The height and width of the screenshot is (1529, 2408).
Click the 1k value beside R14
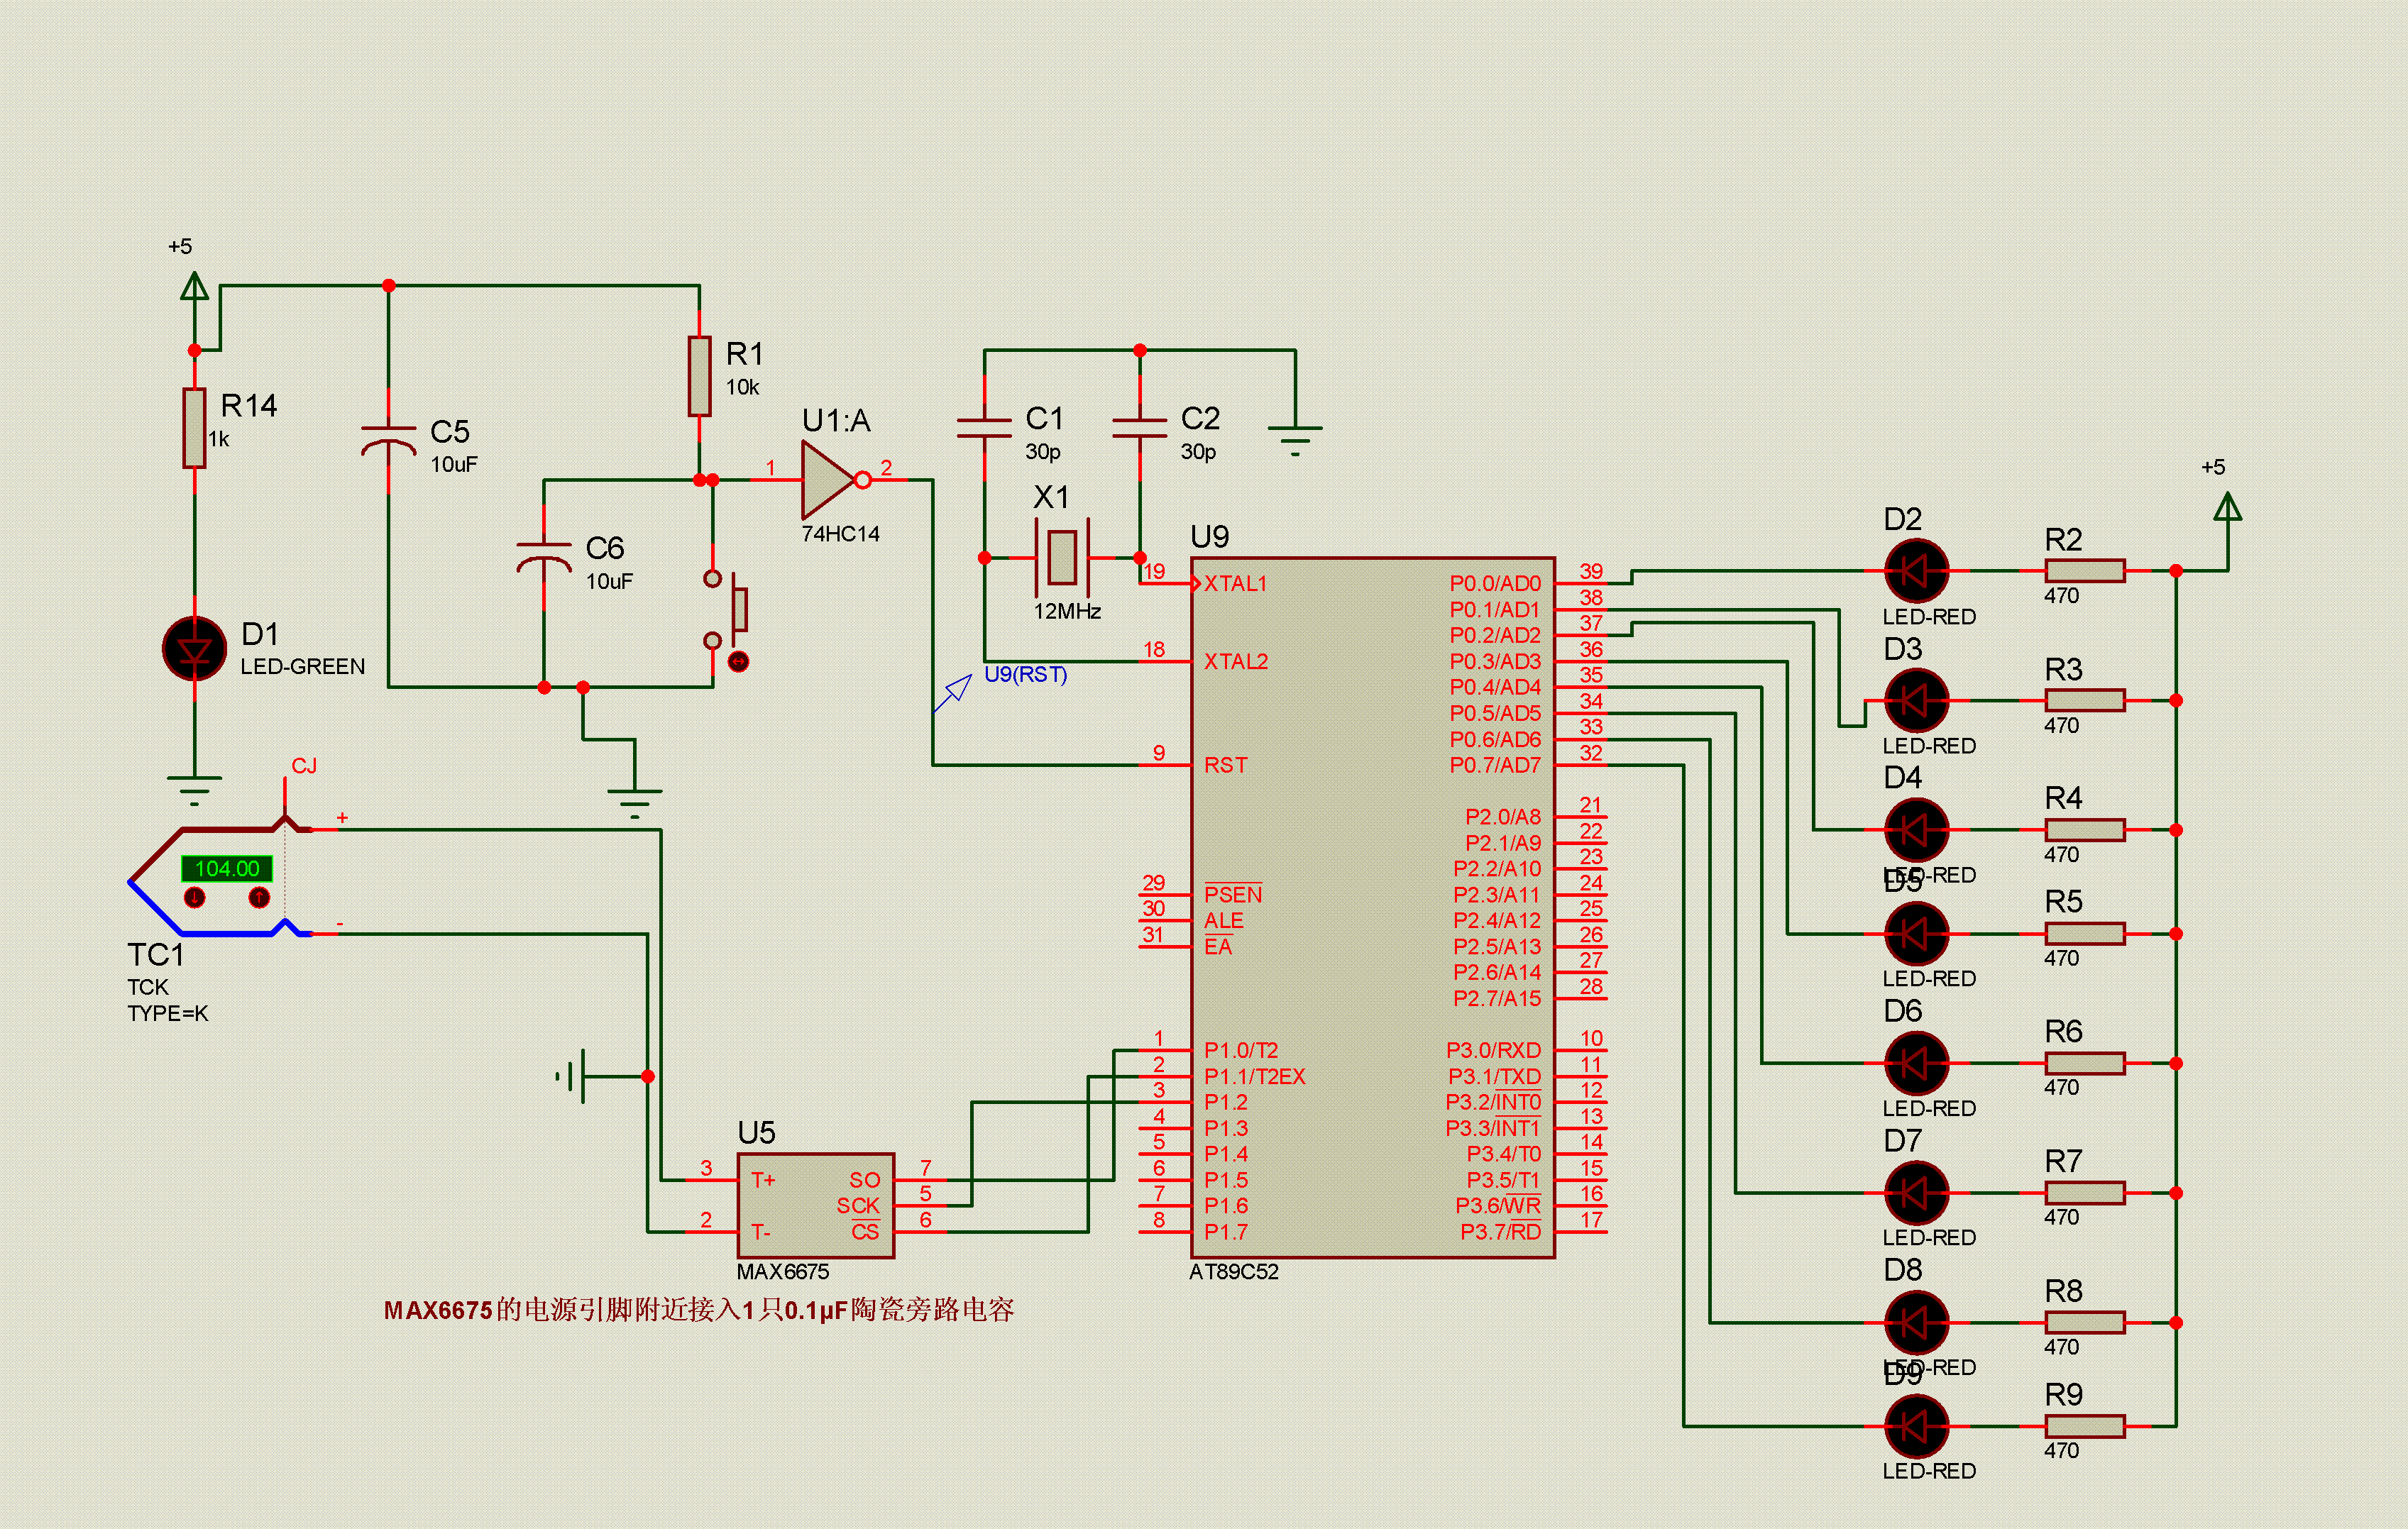pos(218,439)
